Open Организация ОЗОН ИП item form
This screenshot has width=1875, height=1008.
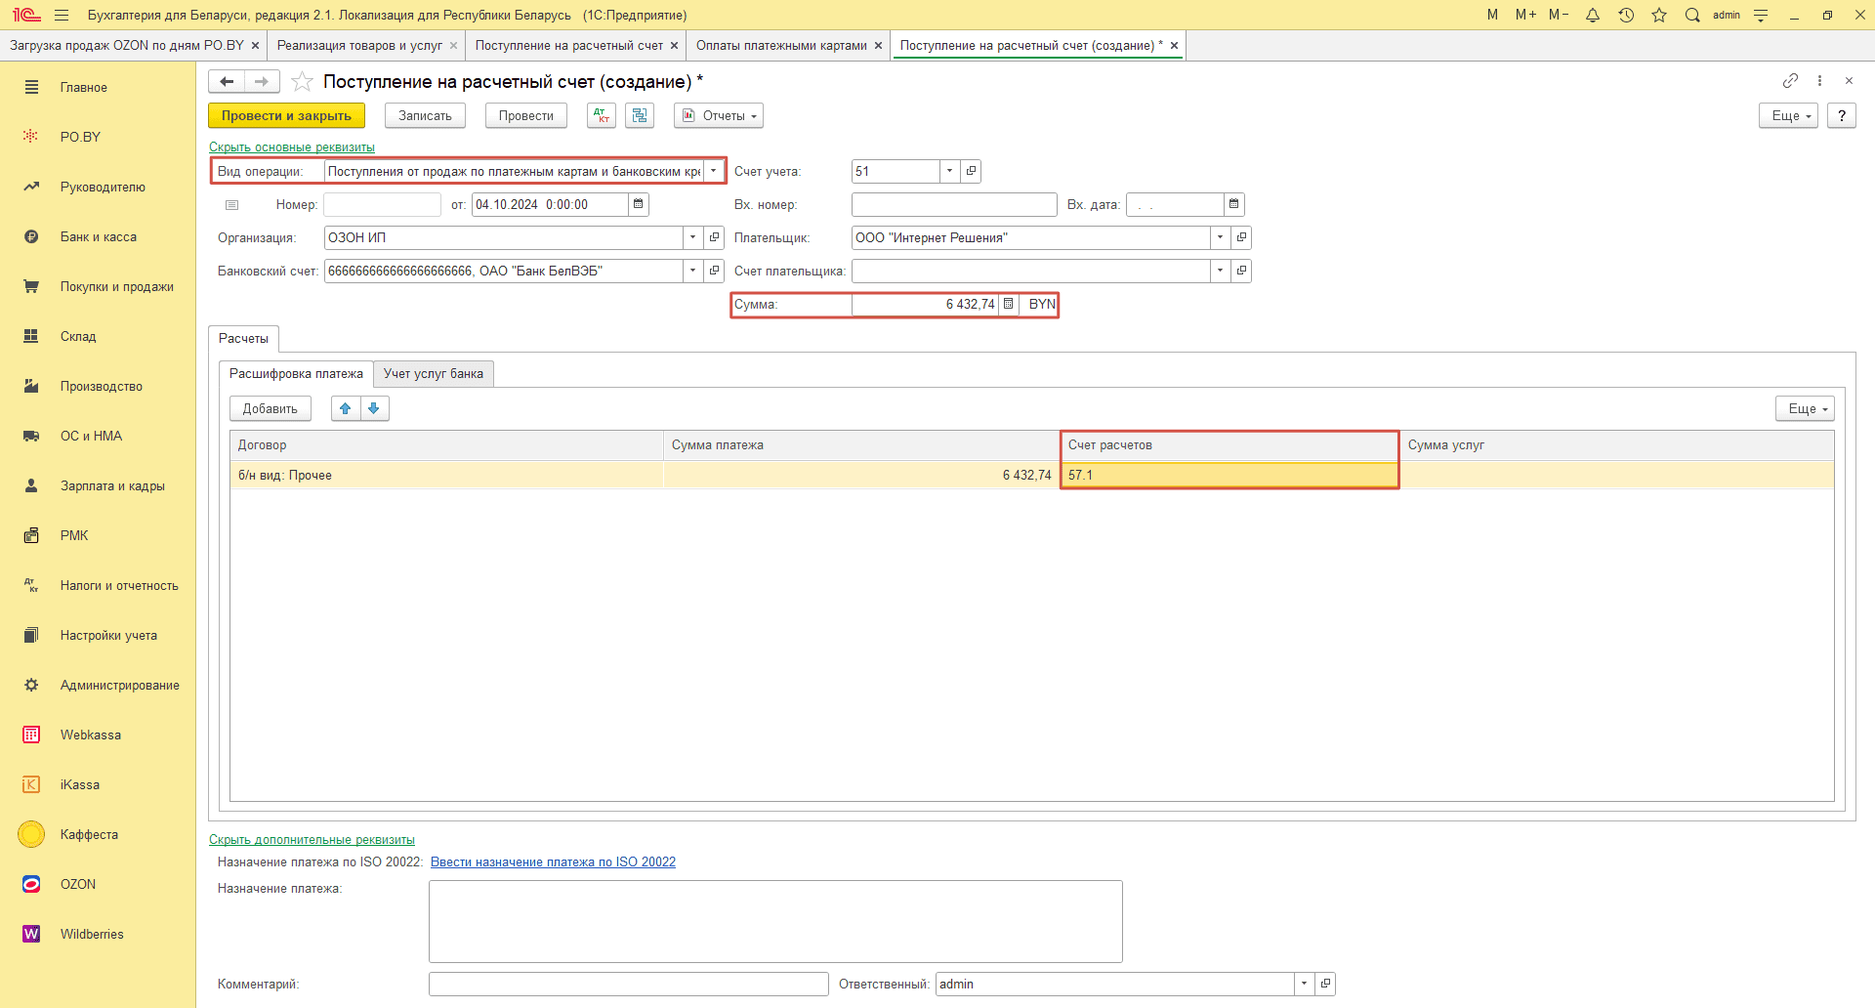pos(714,237)
